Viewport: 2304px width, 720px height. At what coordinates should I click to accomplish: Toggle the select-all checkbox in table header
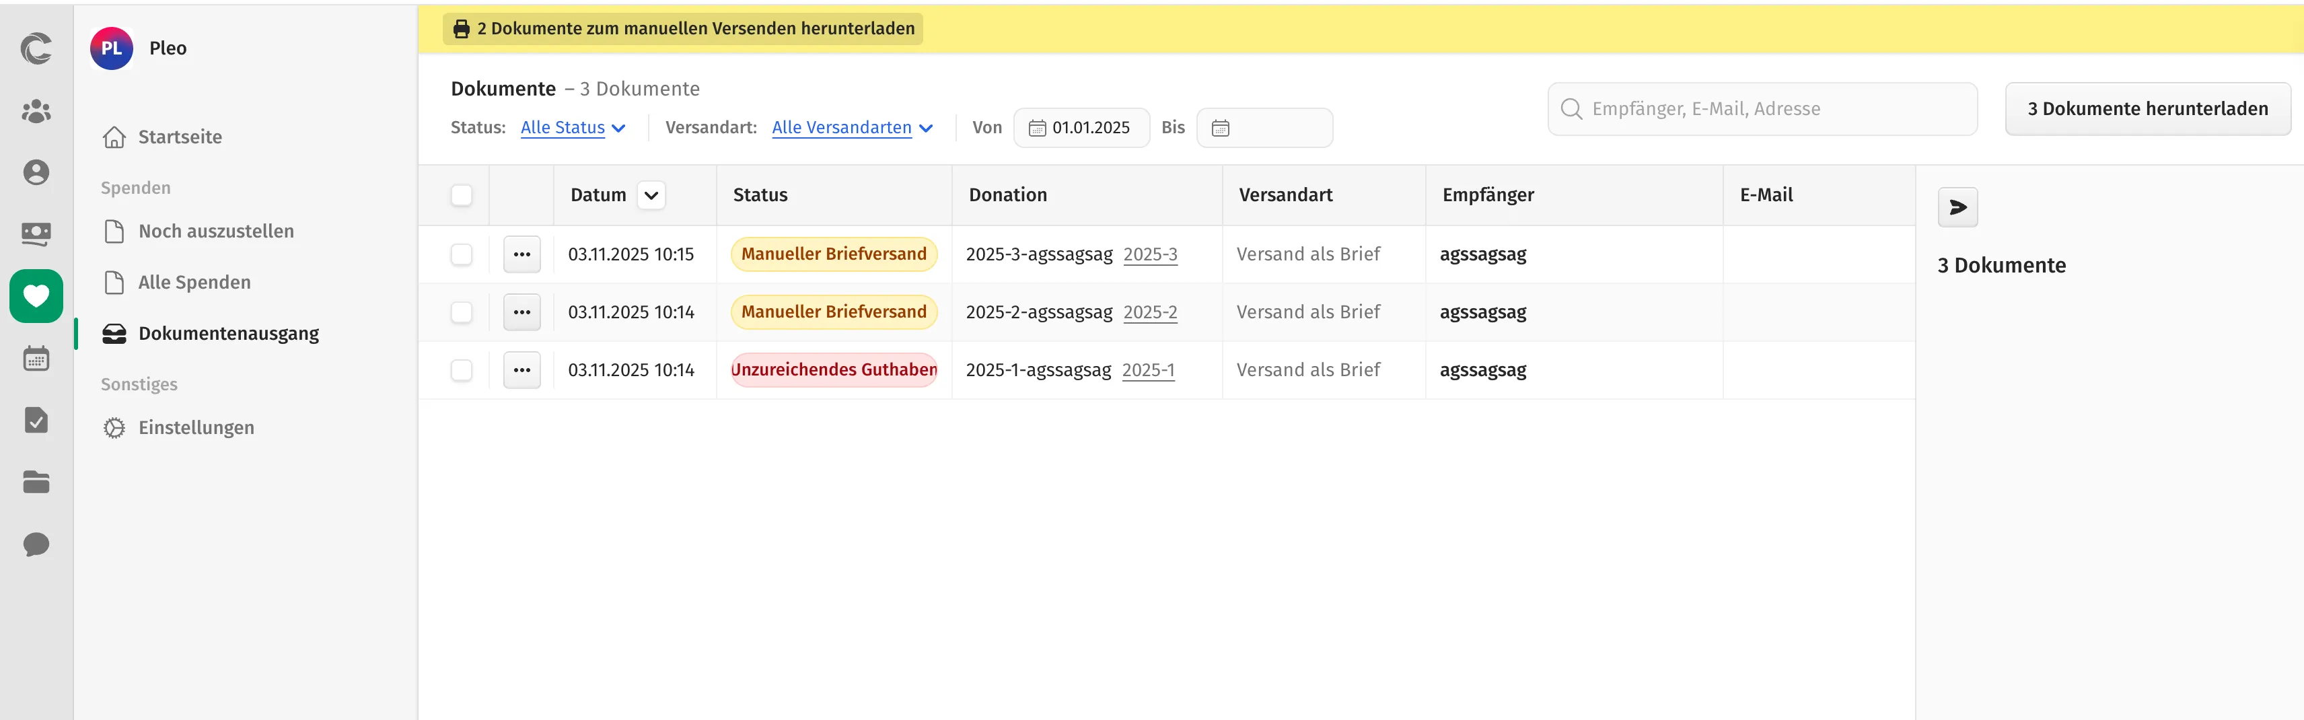(462, 195)
